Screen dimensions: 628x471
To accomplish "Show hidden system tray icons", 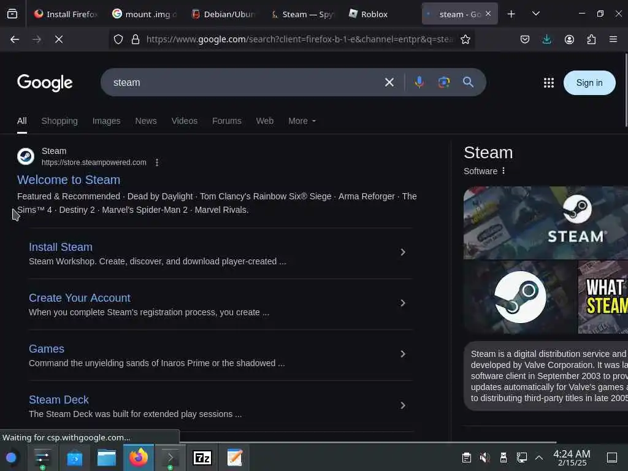I will [539, 458].
